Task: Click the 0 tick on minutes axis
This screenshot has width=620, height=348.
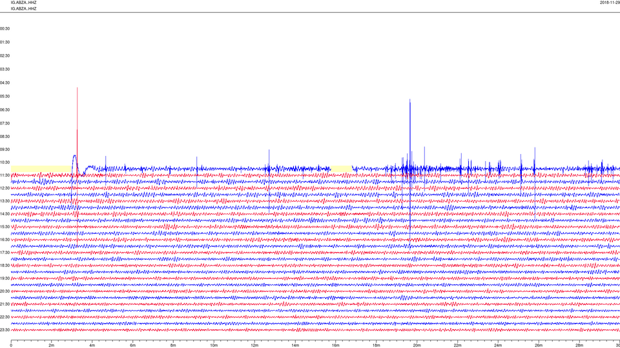Action: [x=11, y=345]
